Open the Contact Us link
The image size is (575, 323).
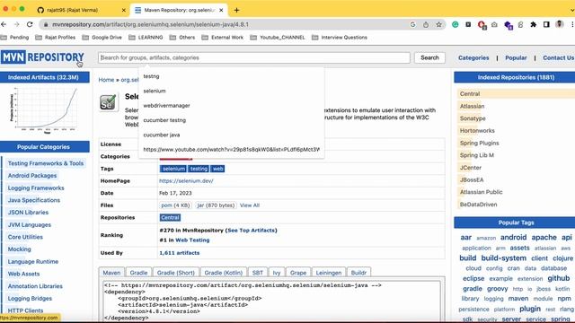pyautogui.click(x=559, y=57)
